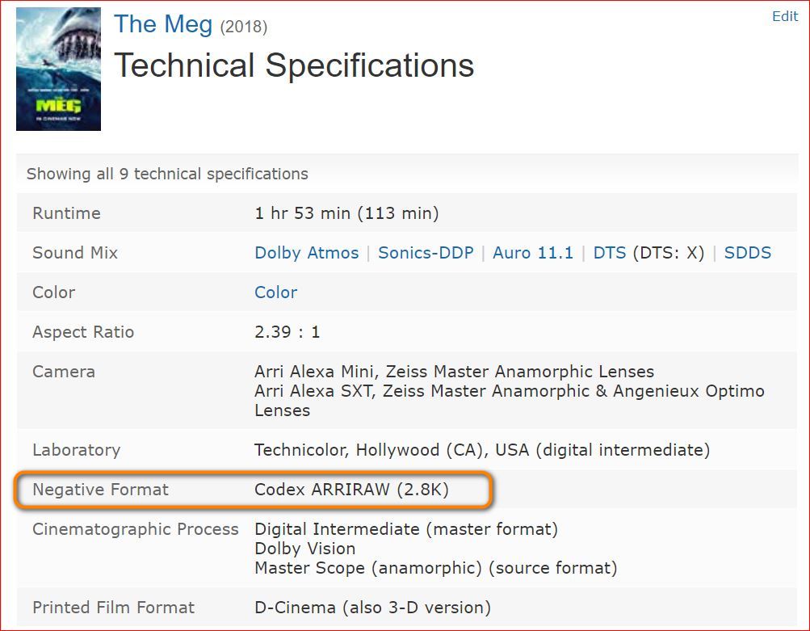The width and height of the screenshot is (810, 631).
Task: Click the Cinematographic Process label
Action: [x=136, y=529]
